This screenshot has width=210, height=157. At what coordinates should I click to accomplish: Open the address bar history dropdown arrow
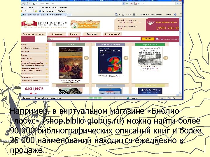pos(124,3)
